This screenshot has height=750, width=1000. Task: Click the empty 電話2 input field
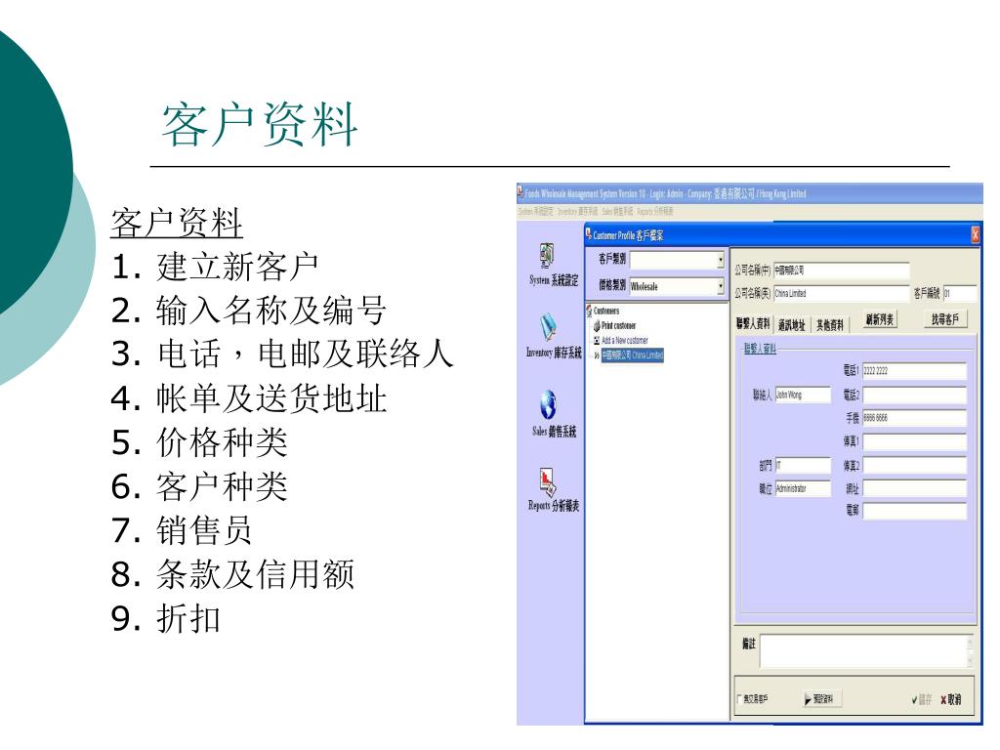click(914, 395)
